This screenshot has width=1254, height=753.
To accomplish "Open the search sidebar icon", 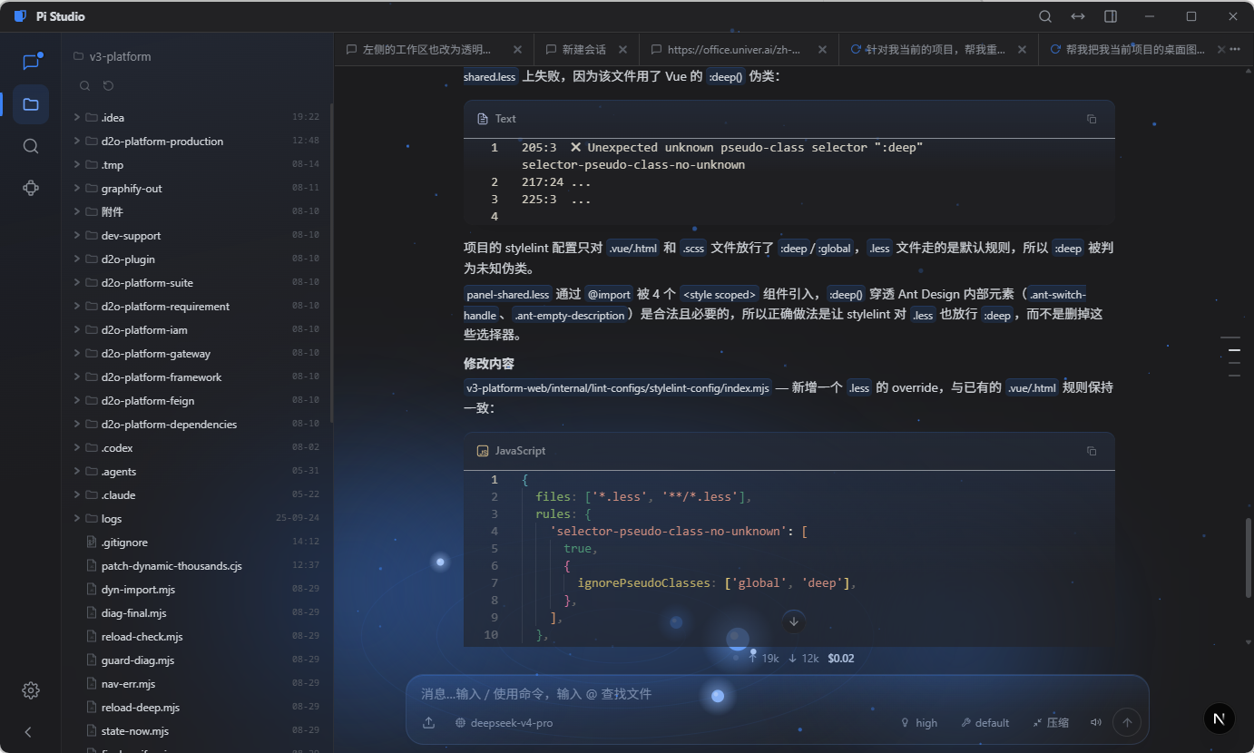I will [x=31, y=146].
